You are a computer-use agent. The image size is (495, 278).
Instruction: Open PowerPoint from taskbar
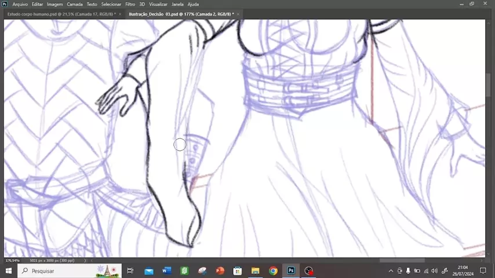220,270
